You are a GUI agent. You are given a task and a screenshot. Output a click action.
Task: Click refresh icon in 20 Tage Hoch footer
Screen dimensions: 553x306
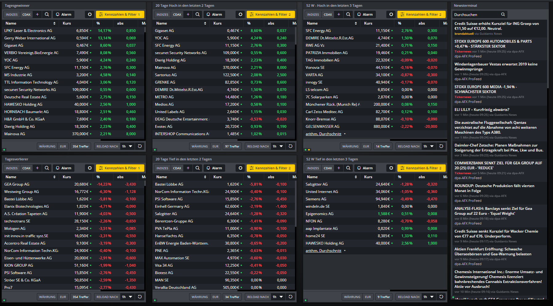290,146
